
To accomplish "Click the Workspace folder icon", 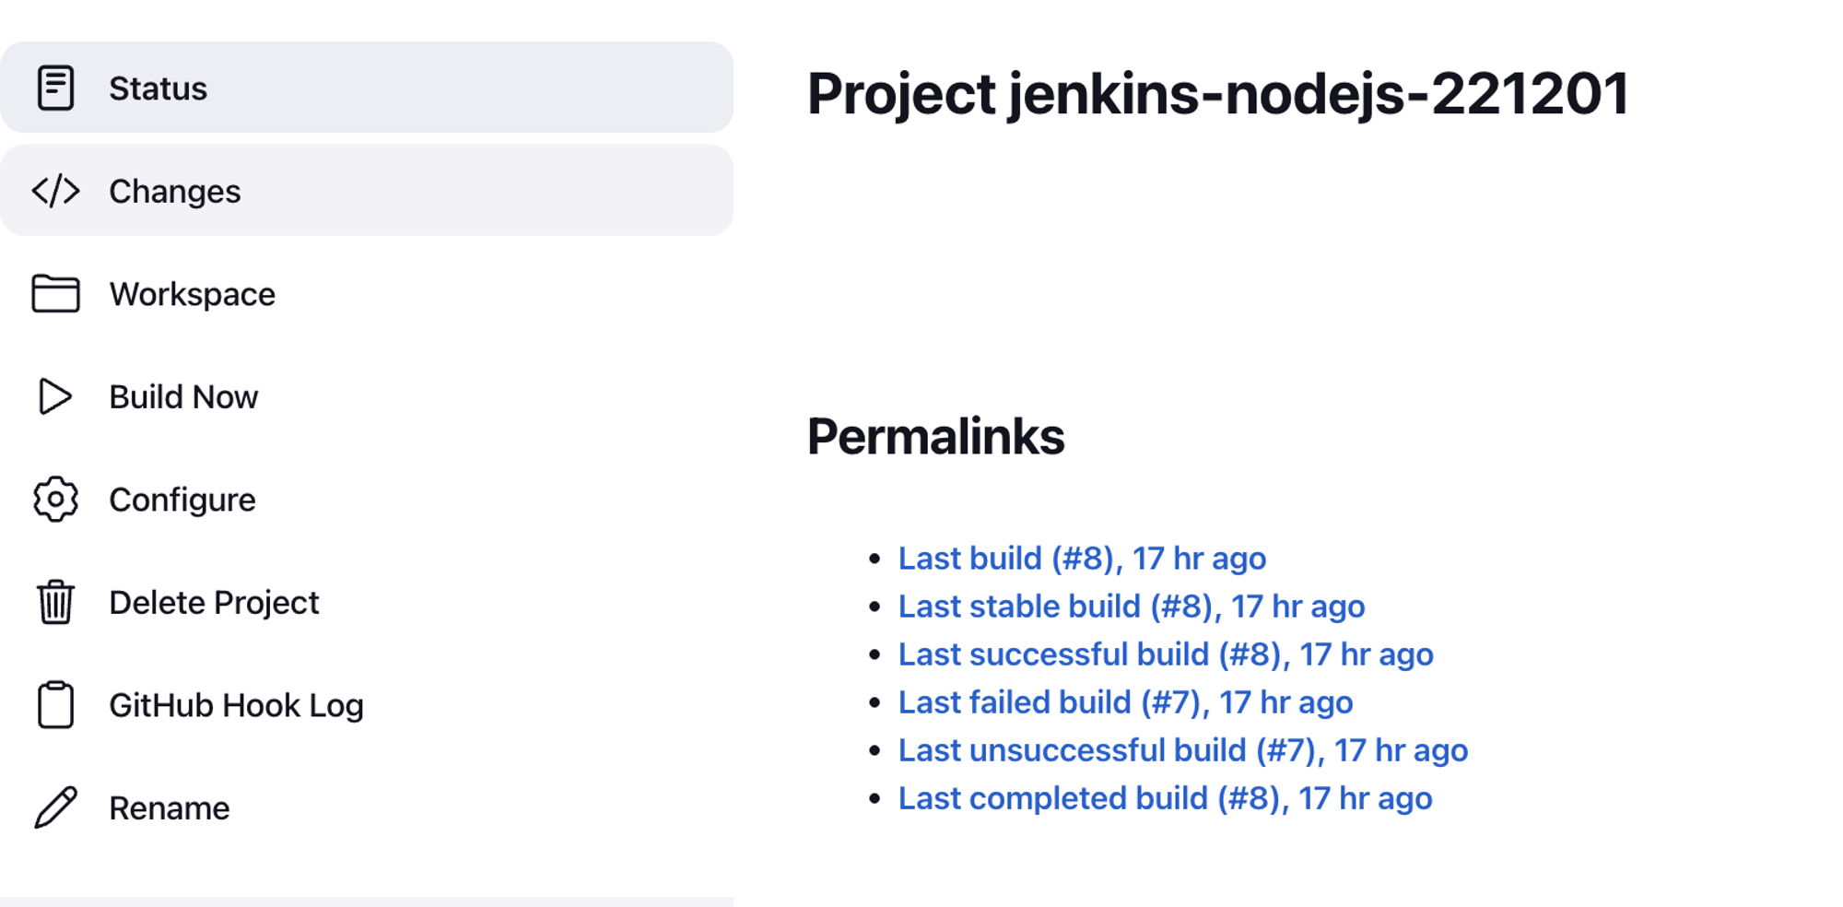I will 55,294.
